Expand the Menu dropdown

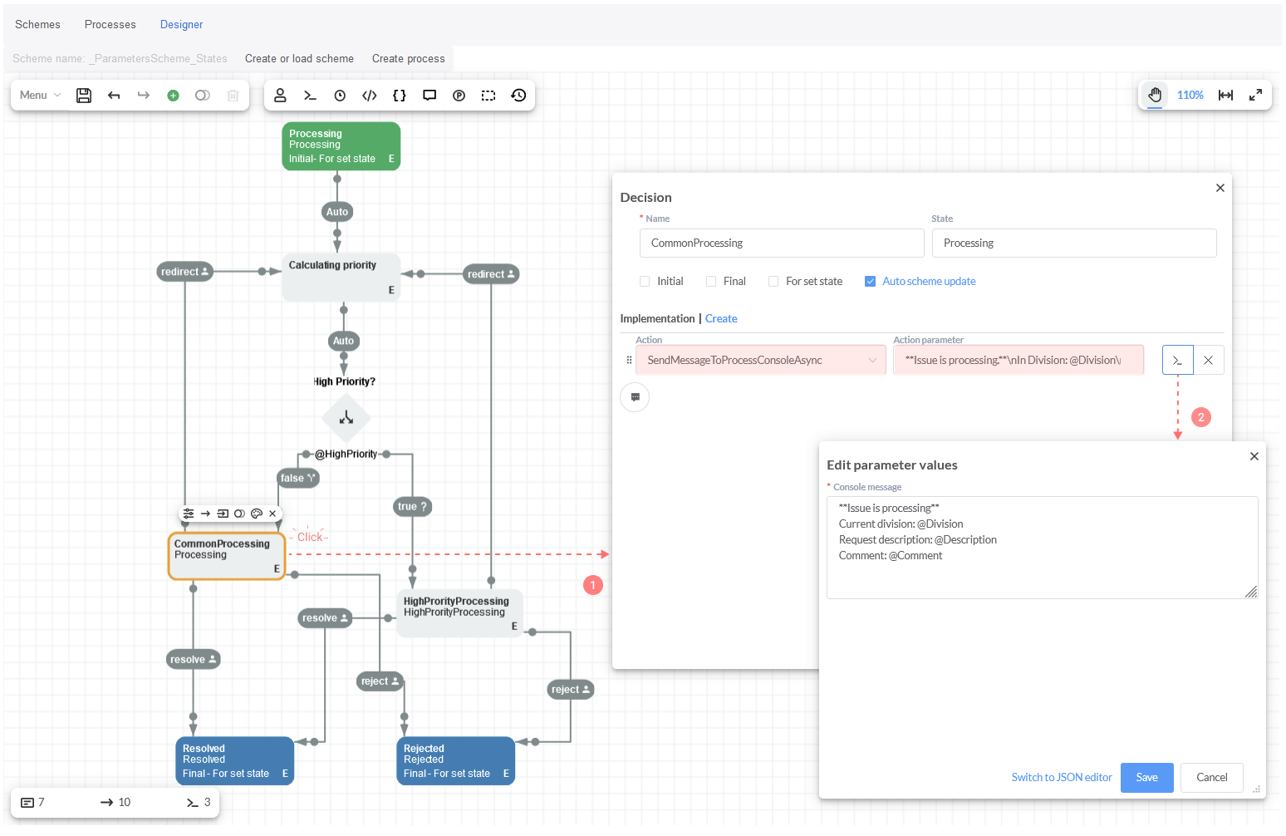click(x=40, y=96)
